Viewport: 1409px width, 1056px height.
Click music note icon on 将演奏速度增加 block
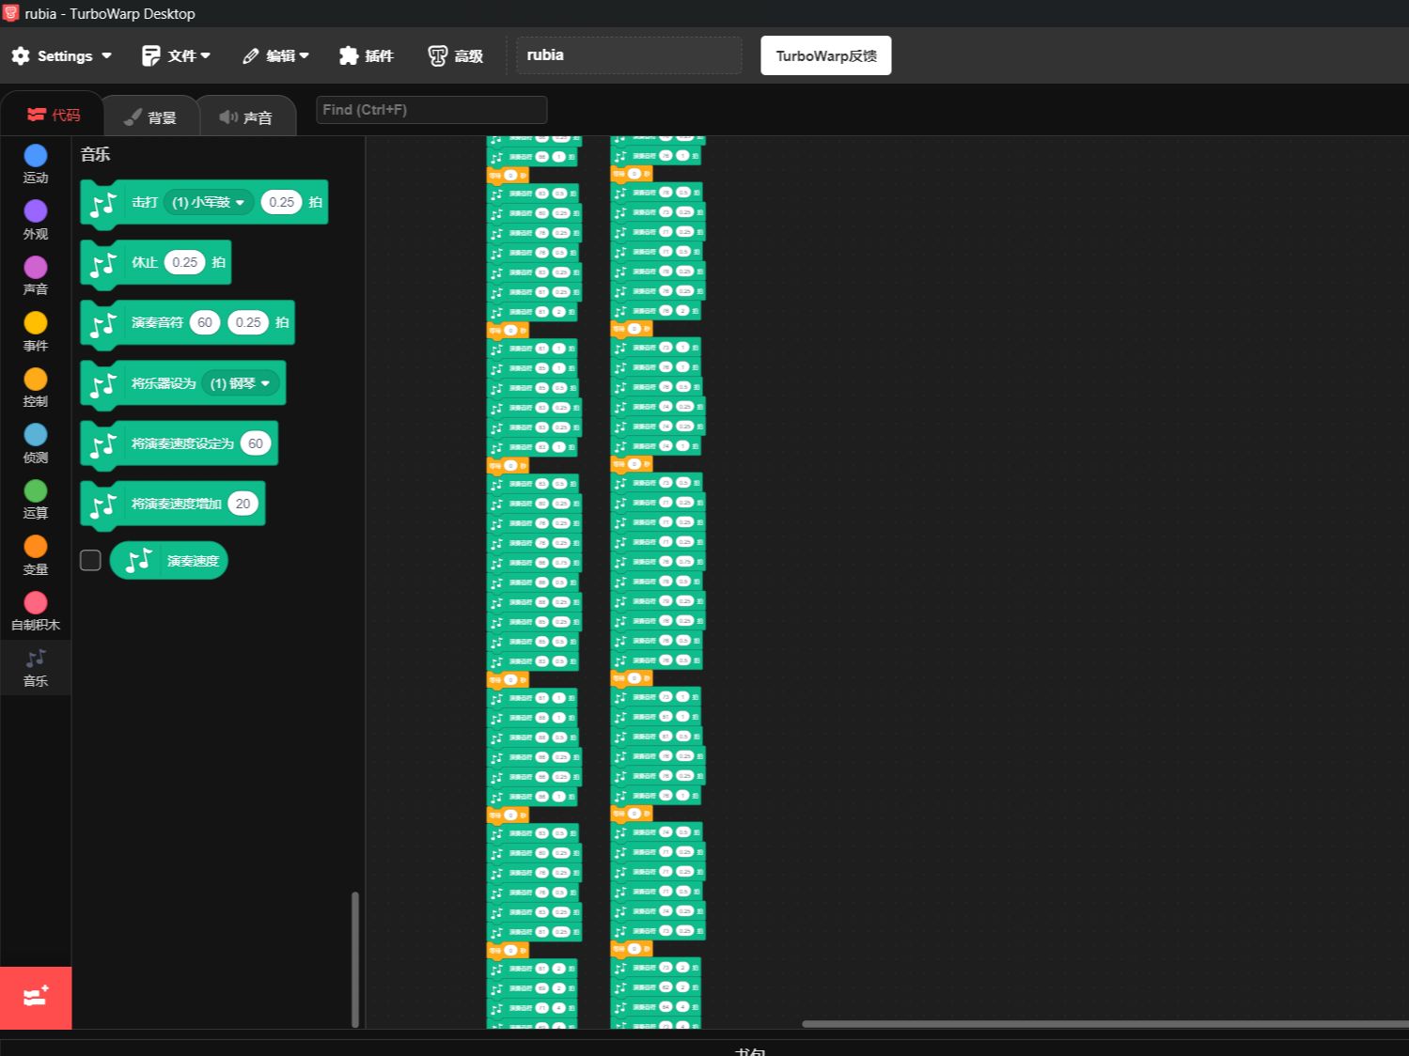103,505
